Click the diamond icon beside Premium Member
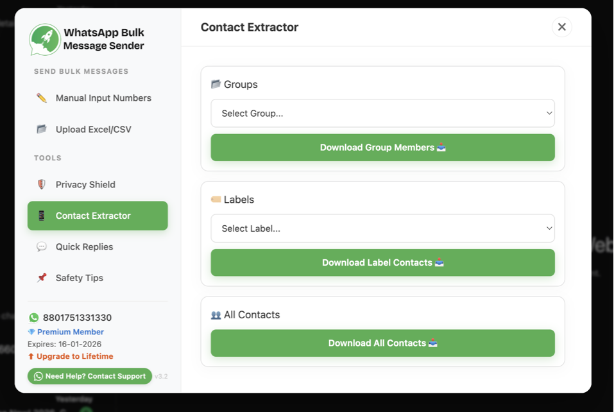The width and height of the screenshot is (614, 412). coord(31,332)
